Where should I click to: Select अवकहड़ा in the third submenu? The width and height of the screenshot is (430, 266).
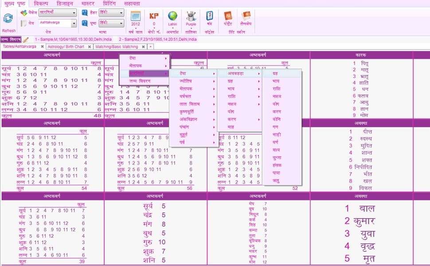pyautogui.click(x=240, y=74)
